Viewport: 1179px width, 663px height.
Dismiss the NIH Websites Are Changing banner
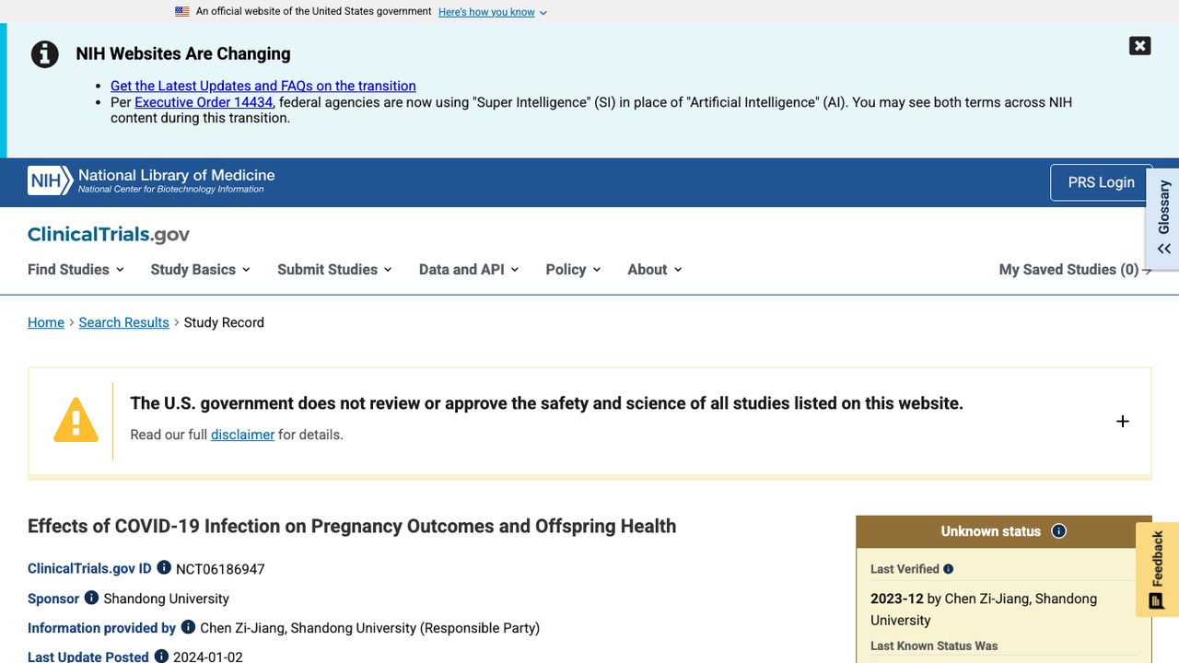pyautogui.click(x=1140, y=46)
